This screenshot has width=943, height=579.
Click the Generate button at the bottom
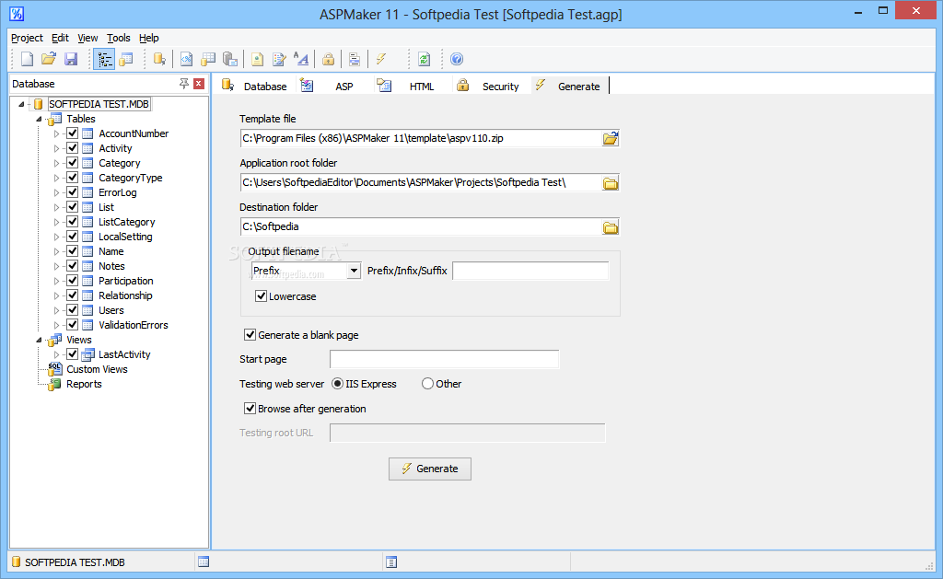(x=430, y=469)
